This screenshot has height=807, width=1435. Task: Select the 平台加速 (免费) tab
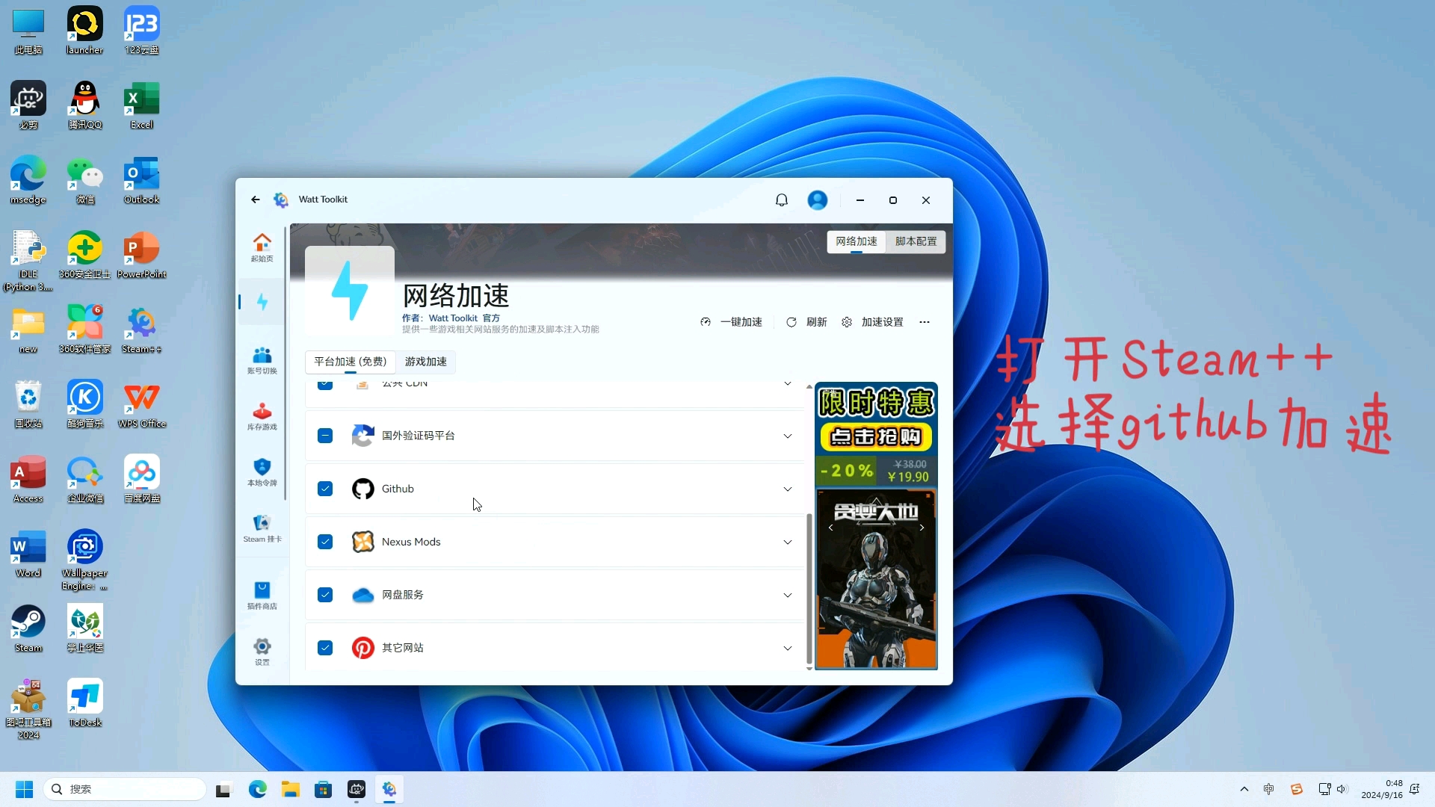pyautogui.click(x=351, y=362)
